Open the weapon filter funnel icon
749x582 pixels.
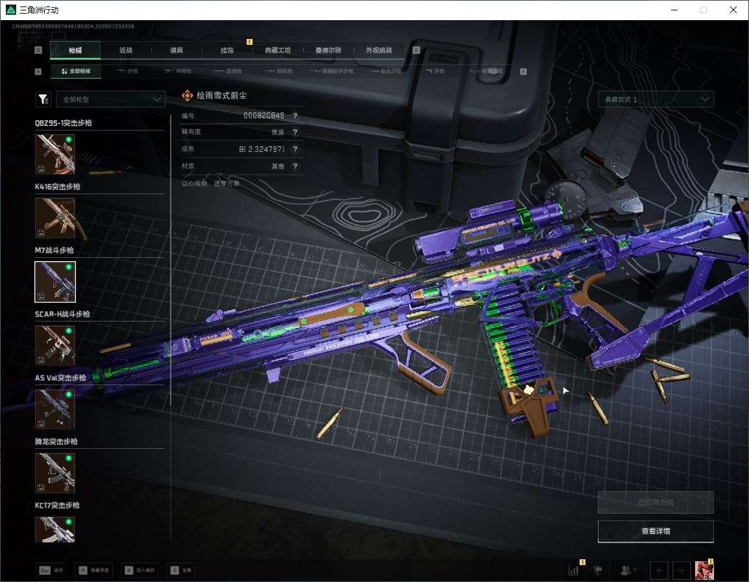pos(43,99)
